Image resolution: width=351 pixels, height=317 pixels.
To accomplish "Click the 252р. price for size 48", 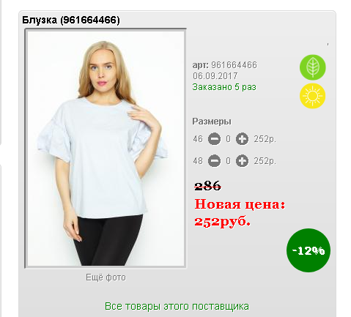I will 265,161.
